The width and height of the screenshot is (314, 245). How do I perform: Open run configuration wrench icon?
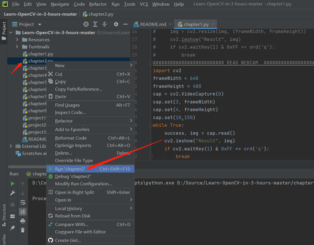pyautogui.click(x=12, y=193)
